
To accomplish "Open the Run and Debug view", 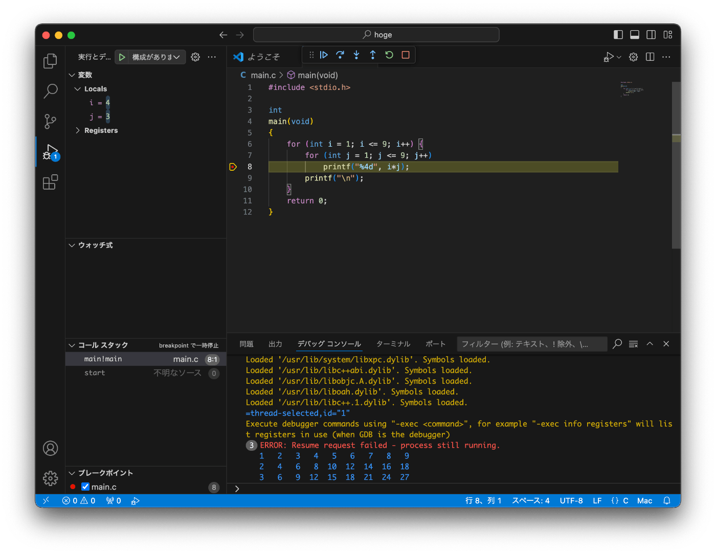I will 50,152.
